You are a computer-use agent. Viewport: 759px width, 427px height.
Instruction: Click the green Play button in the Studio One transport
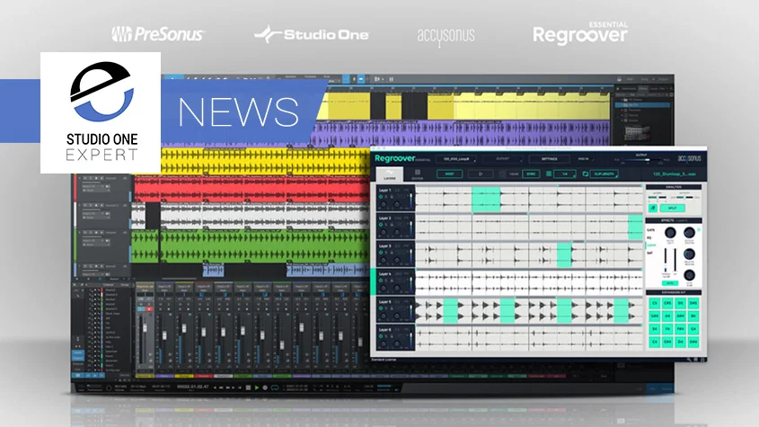coord(257,387)
